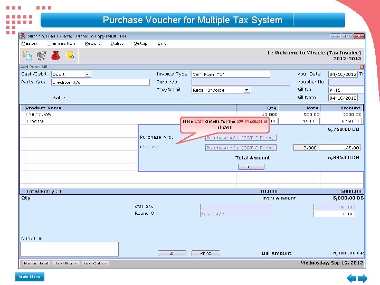Click the Narration text box

click(x=69, y=249)
